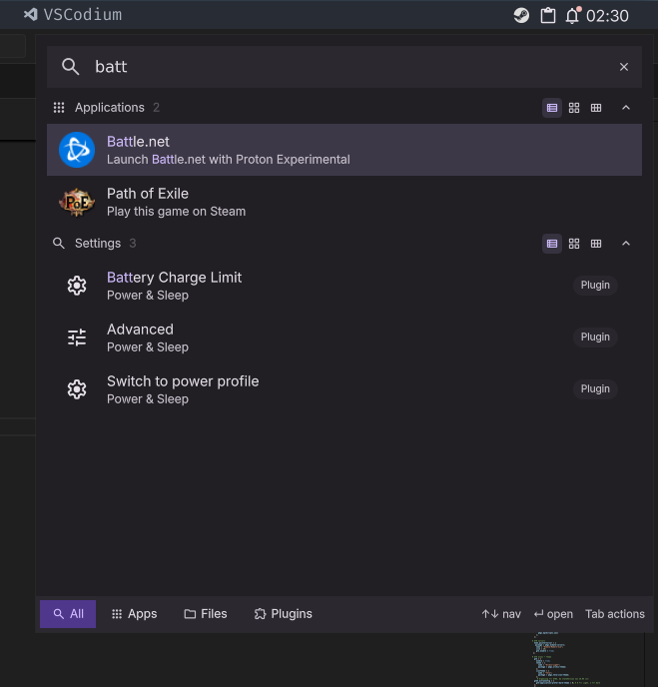Viewport: 658px width, 687px height.
Task: Collapse the Applications section
Action: (626, 108)
